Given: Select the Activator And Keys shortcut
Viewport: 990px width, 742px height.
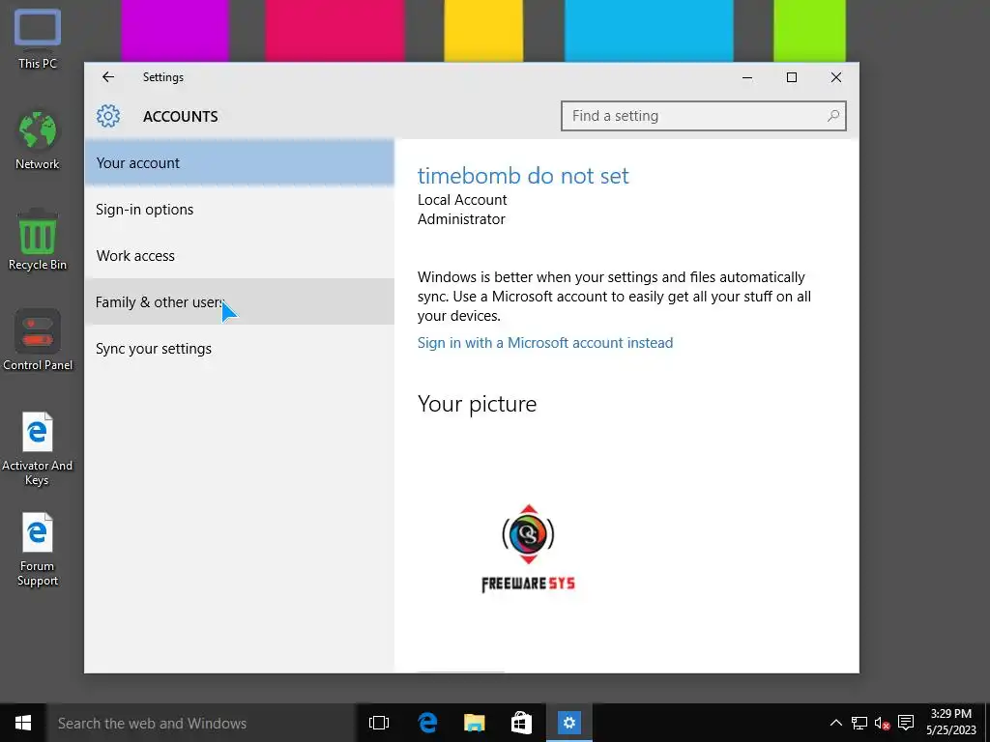Looking at the screenshot, I should 38,448.
